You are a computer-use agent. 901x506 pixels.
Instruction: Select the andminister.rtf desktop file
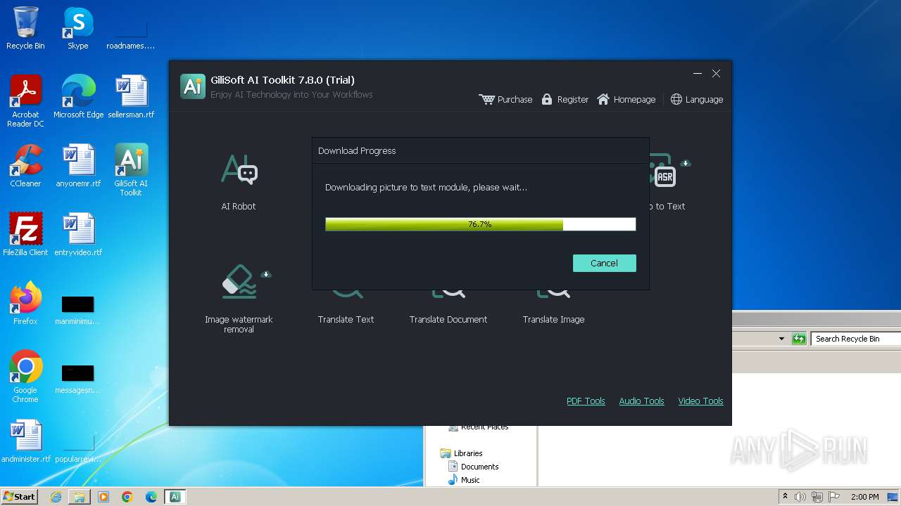click(x=26, y=441)
